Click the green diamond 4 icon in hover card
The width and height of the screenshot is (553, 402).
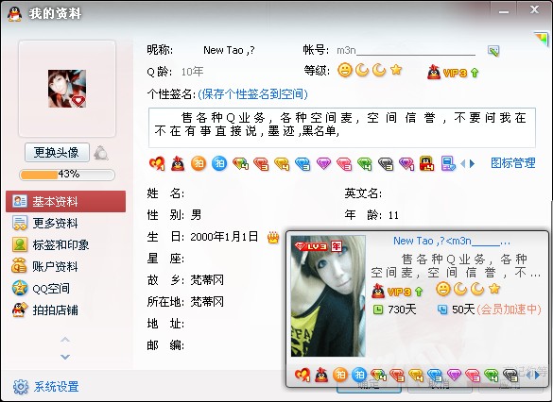492,376
